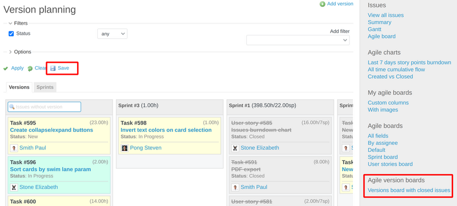Click the magnifier icon in search field

click(11, 107)
